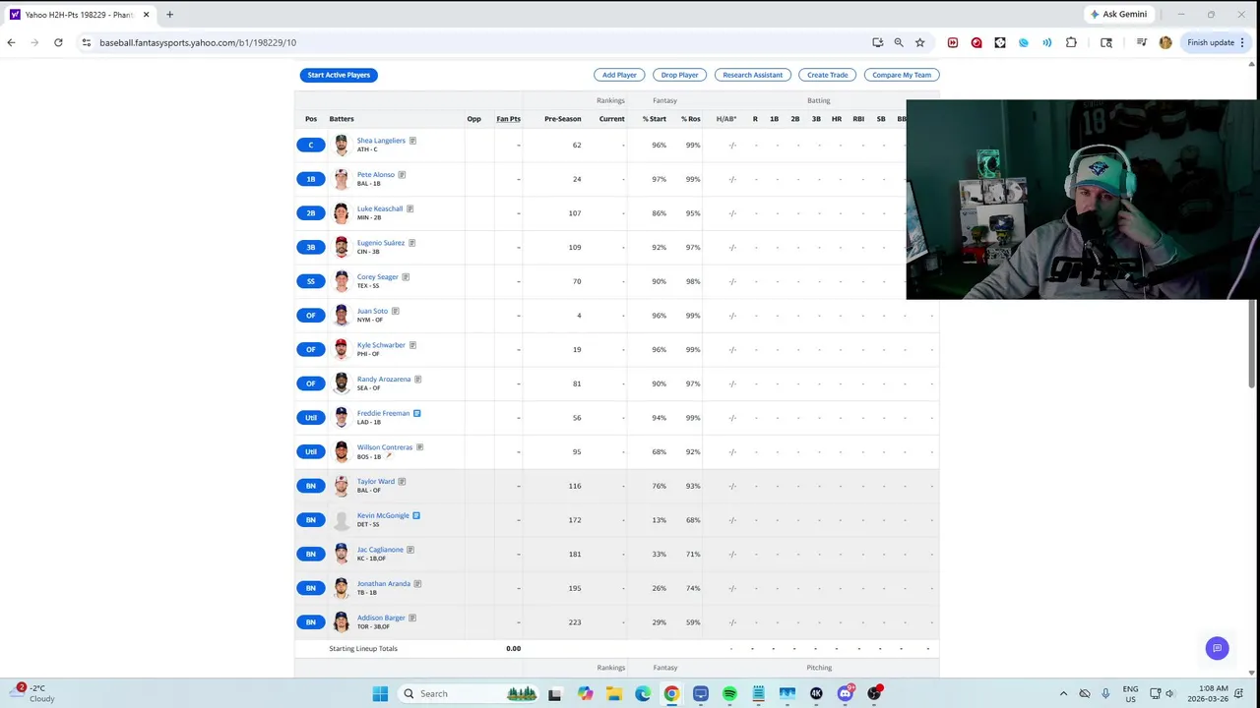Sort by % Ros column header

point(691,119)
